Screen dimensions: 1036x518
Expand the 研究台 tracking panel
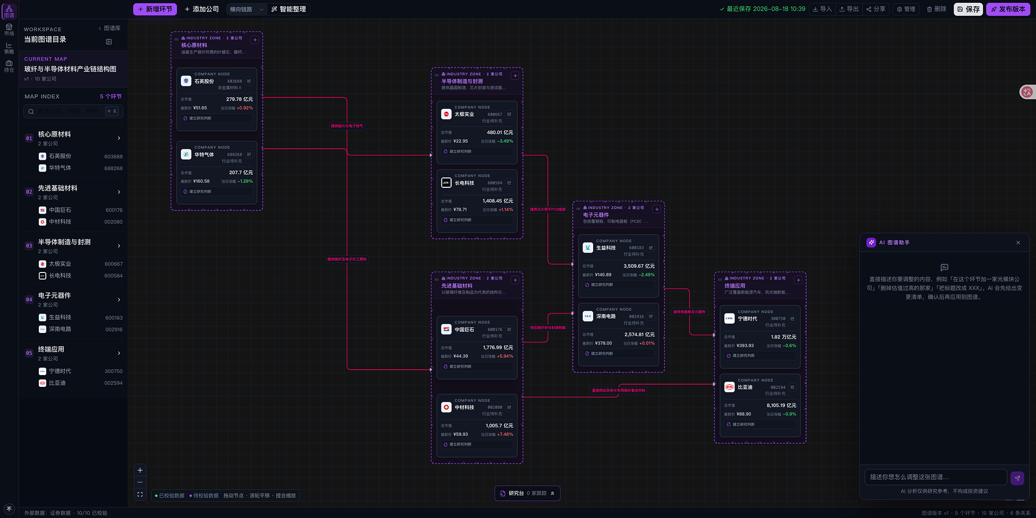pos(528,493)
